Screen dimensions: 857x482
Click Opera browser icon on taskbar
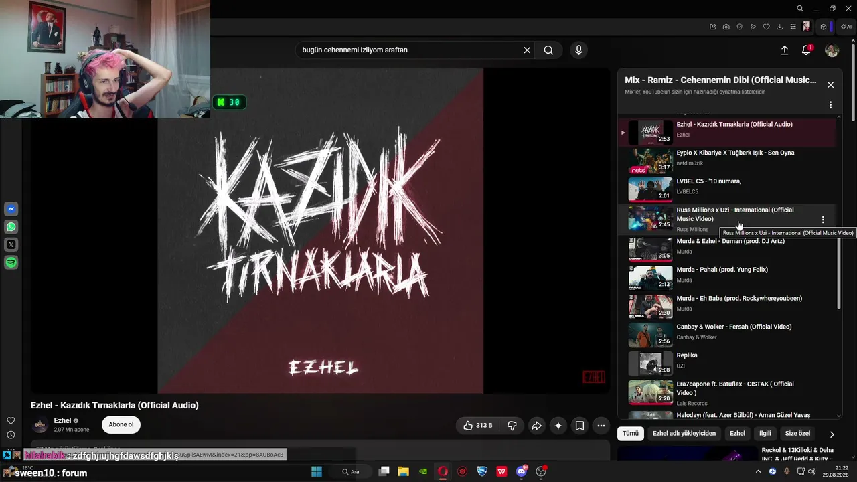tap(443, 472)
